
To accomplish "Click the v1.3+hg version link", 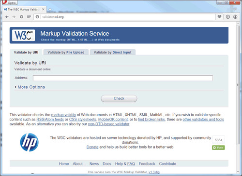I will pos(154,172).
